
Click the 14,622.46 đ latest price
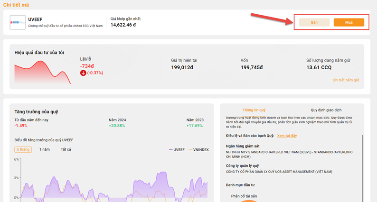tap(123, 25)
